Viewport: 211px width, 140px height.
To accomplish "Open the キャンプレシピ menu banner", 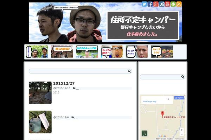I will [162, 51].
